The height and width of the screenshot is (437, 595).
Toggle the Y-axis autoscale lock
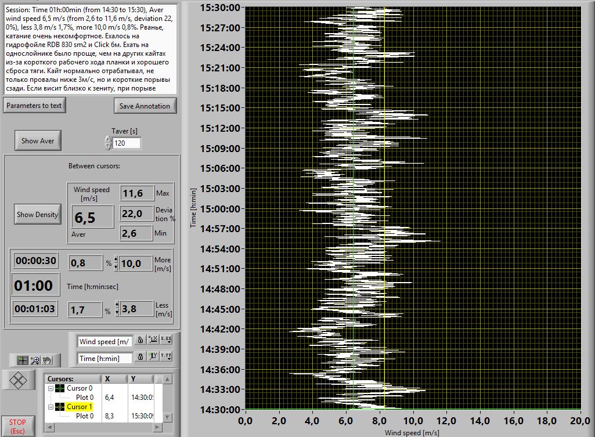pyautogui.click(x=140, y=356)
